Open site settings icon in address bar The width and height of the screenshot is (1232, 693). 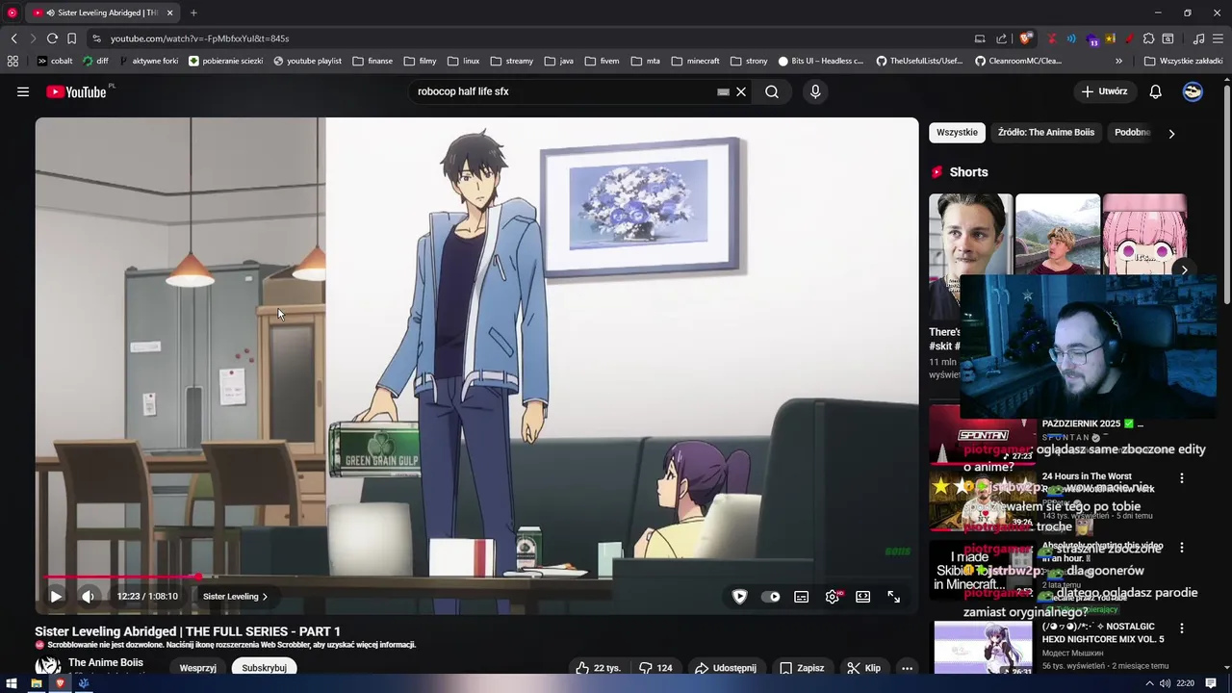pyautogui.click(x=95, y=38)
